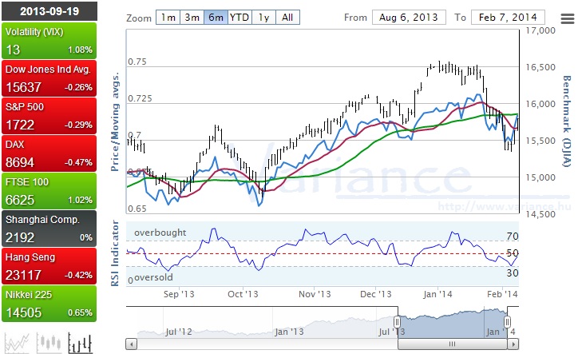The width and height of the screenshot is (578, 354).
Task: Click the Feb '14 axis label
Action: pos(502,294)
